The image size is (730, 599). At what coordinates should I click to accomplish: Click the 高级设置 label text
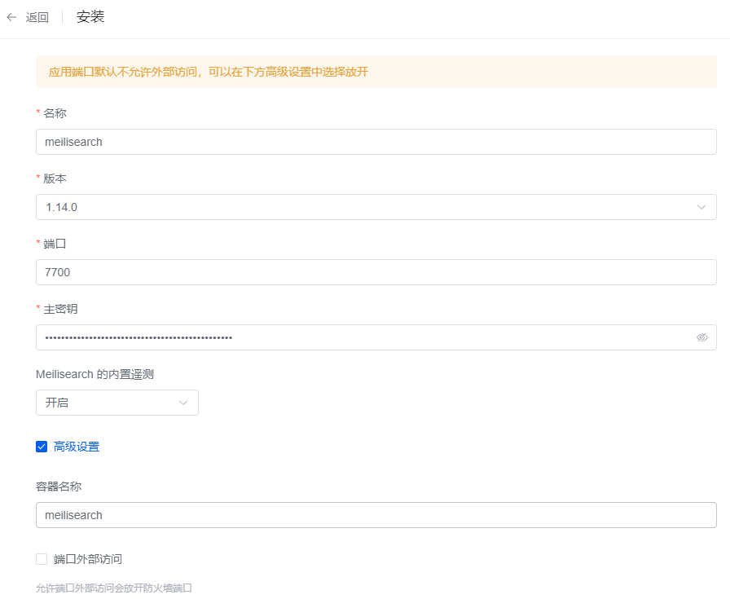point(77,447)
